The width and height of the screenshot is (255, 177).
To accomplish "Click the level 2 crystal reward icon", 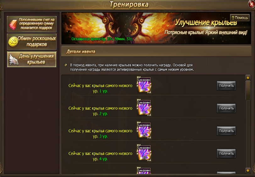I will (x=144, y=108).
